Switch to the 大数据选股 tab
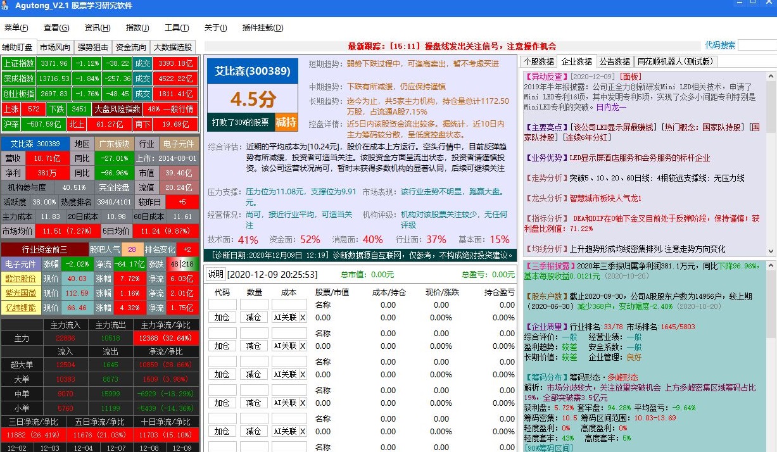This screenshot has height=452, width=777. tap(172, 47)
